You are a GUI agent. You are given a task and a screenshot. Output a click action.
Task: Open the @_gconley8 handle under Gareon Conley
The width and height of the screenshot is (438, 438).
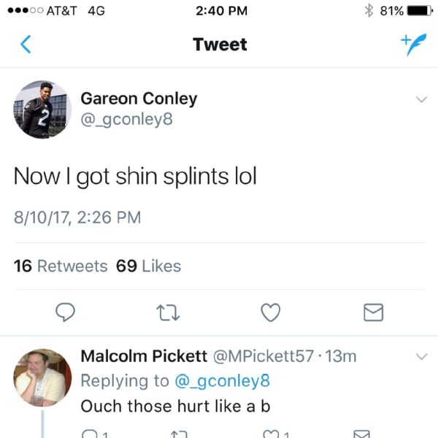126,118
